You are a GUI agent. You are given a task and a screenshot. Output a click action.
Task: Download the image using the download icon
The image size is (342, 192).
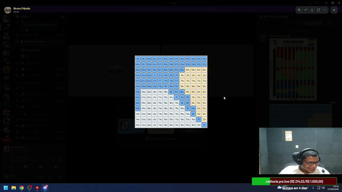click(x=312, y=10)
